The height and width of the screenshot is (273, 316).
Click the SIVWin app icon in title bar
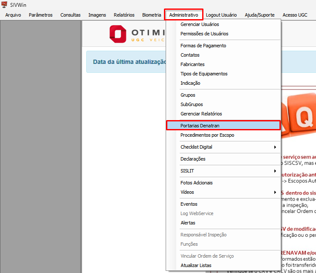[4, 4]
